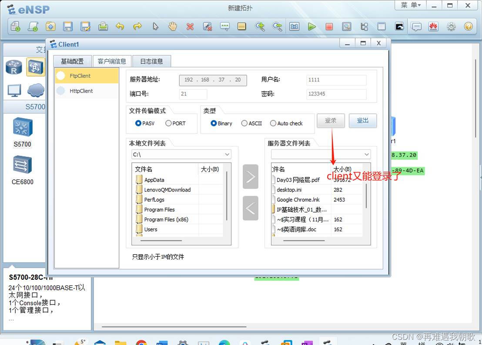Click the 登出 logout button
Image resolution: width=482 pixels, height=345 pixels.
363,121
